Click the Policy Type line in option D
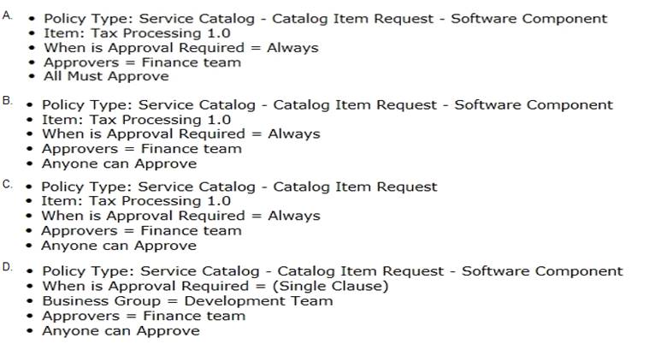 (x=333, y=271)
